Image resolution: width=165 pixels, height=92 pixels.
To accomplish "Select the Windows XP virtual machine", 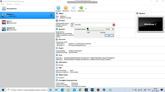I will [x=27, y=29].
